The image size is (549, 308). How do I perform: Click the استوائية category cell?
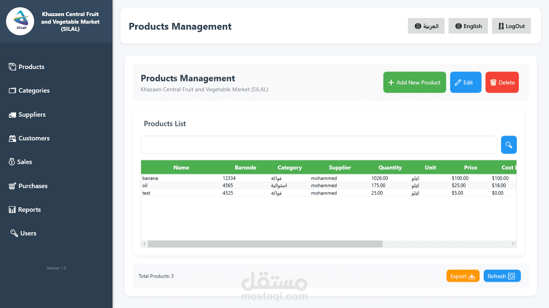[x=279, y=186]
